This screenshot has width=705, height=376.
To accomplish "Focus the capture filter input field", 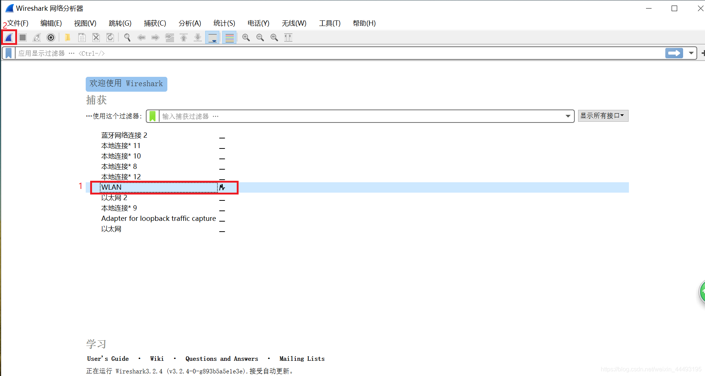I will pyautogui.click(x=361, y=116).
